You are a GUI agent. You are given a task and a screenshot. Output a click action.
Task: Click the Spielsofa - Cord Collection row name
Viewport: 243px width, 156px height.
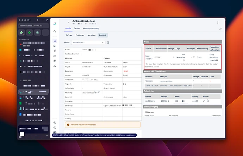tap(176, 85)
